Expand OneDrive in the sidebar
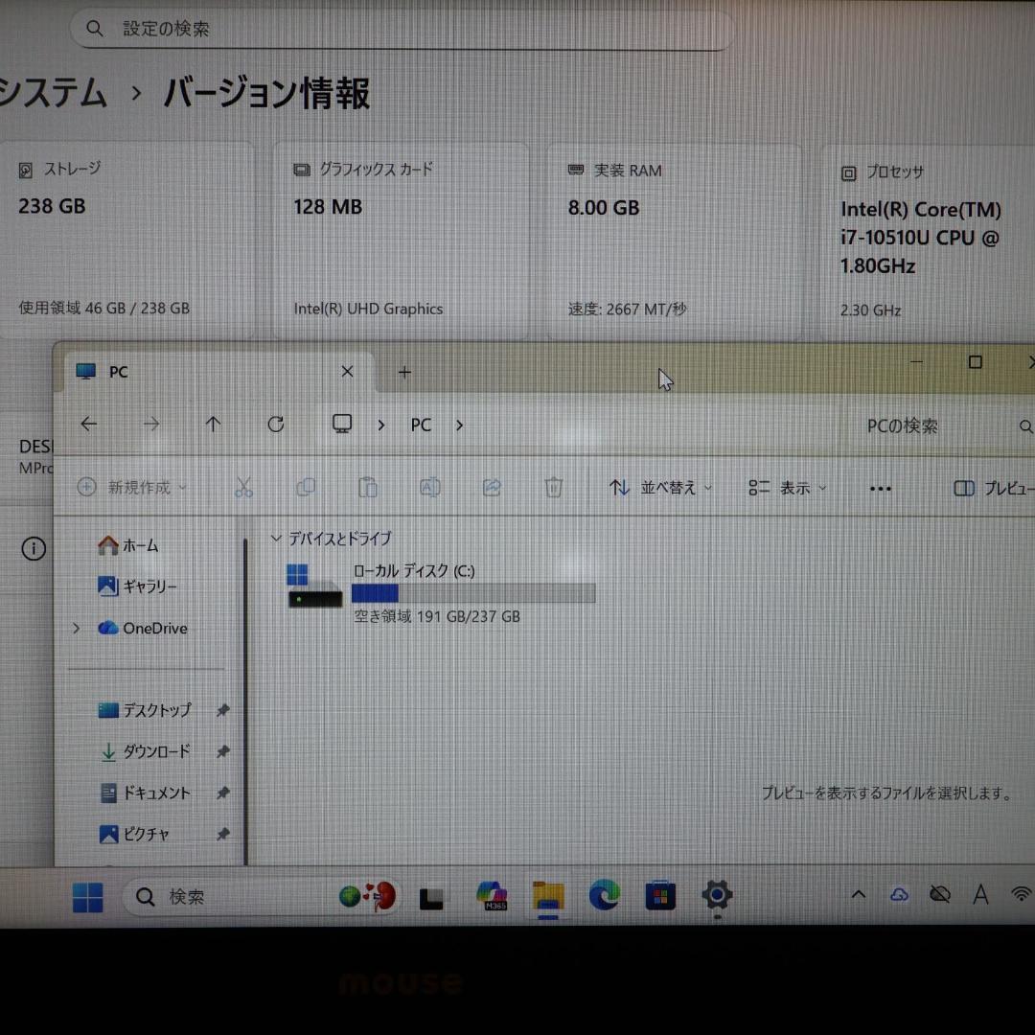This screenshot has width=1035, height=1035. pyautogui.click(x=76, y=628)
